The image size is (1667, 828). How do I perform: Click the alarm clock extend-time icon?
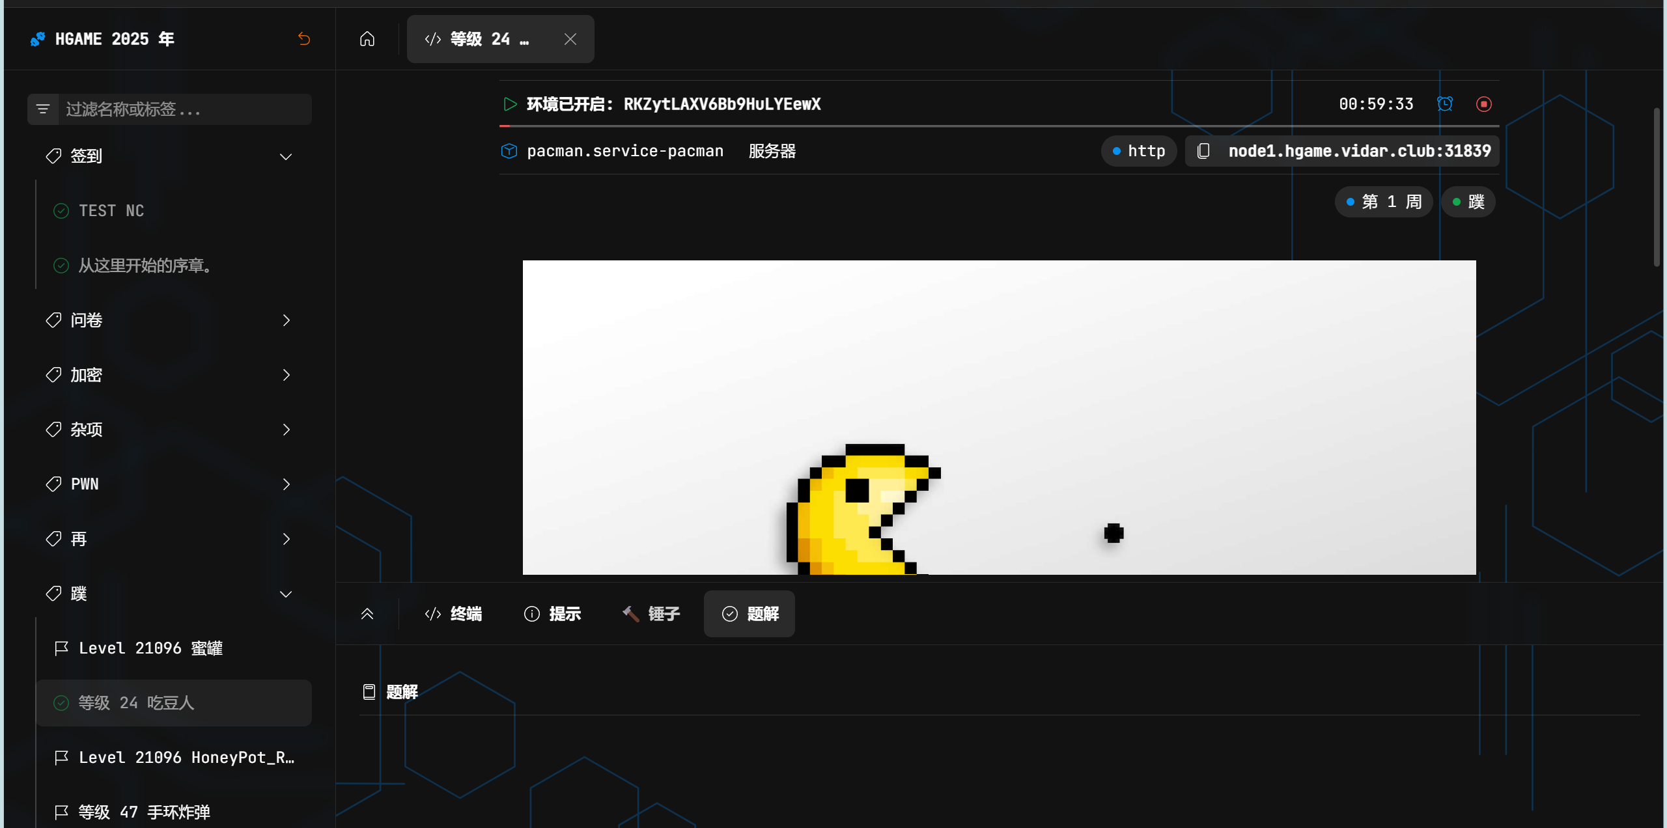(1444, 104)
